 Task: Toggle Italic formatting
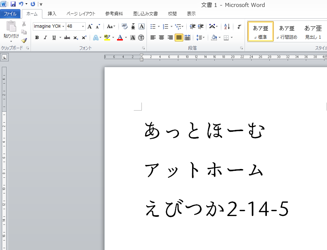coord(46,38)
